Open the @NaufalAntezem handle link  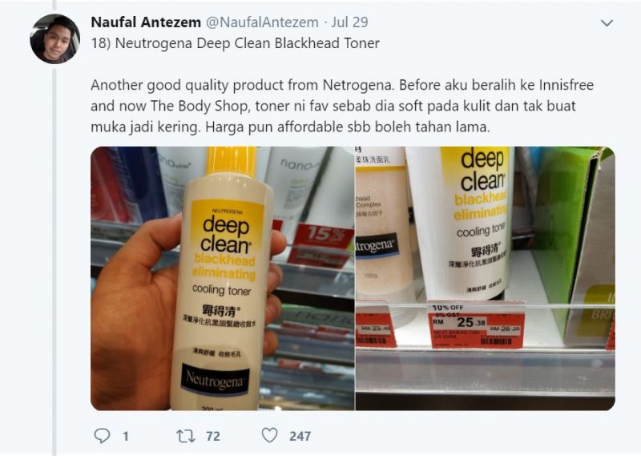[x=262, y=22]
